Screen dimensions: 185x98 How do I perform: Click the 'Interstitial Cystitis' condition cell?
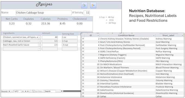click(x=127, y=84)
